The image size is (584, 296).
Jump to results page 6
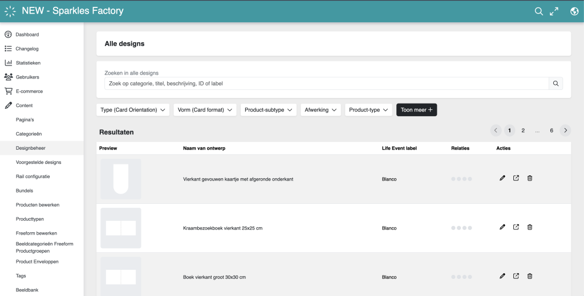click(x=551, y=130)
